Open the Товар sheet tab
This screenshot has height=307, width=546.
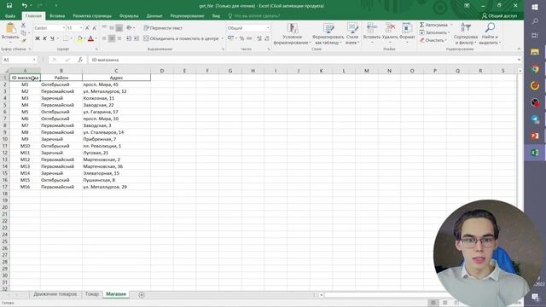pos(92,294)
